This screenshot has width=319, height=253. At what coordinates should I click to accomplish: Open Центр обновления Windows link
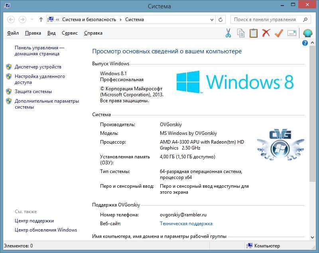46,230
